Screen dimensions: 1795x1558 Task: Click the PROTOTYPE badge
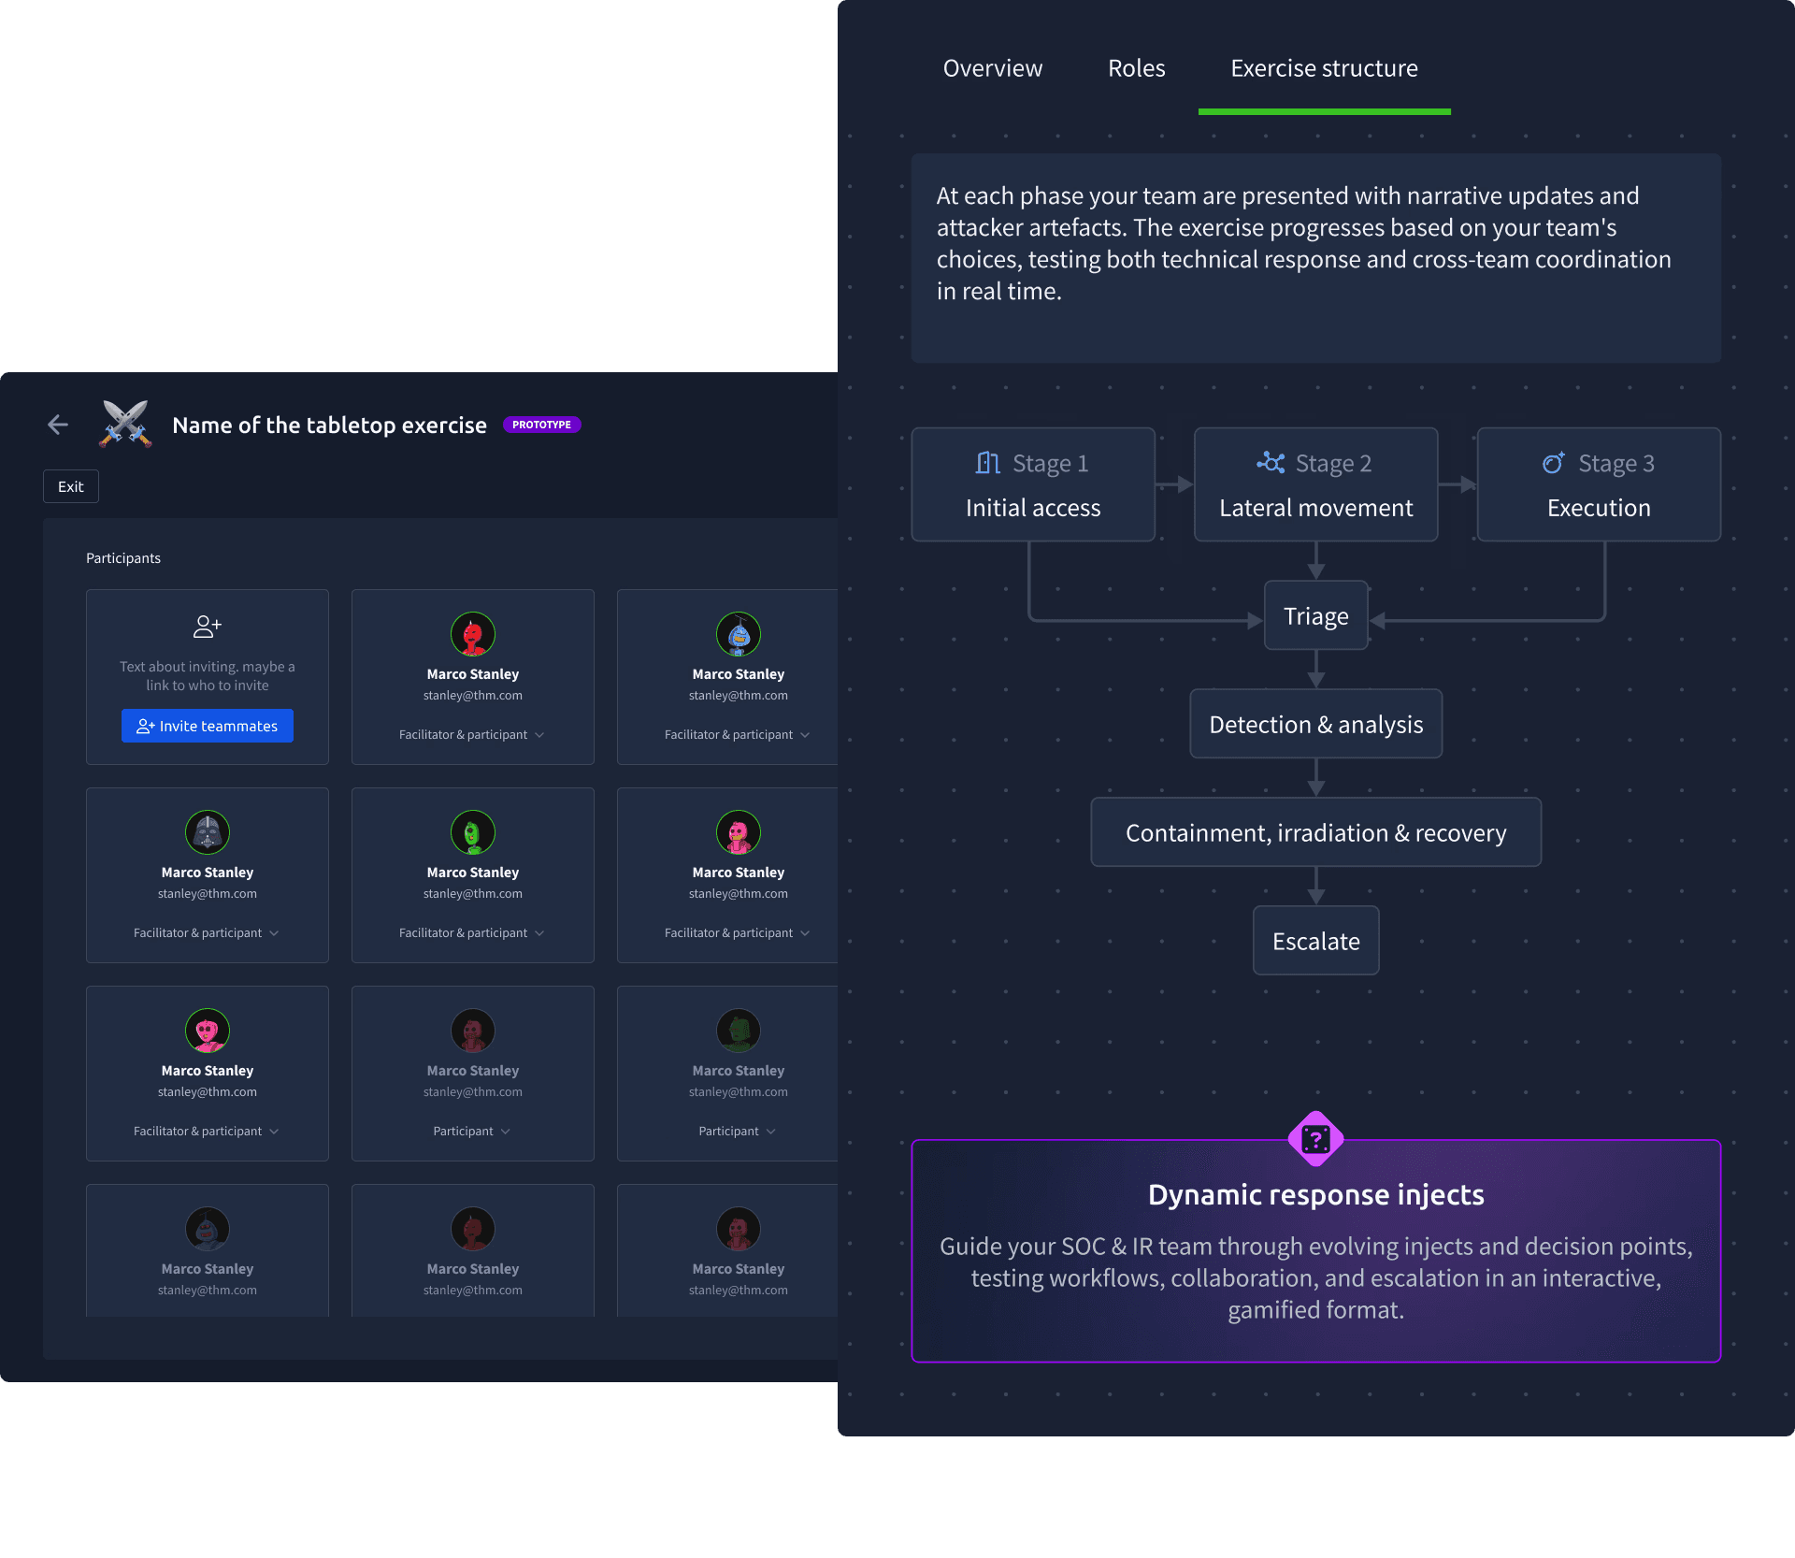(x=541, y=425)
